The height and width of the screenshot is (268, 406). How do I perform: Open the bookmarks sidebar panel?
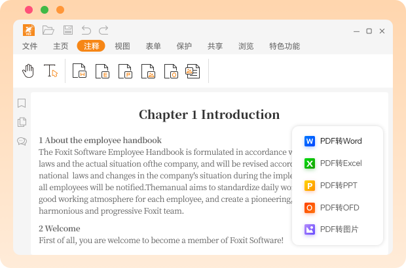[22, 103]
